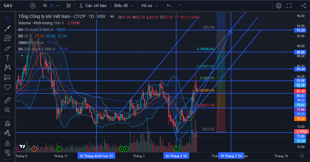Select the ruler Measure tool
This screenshot has height=162, width=310.
point(8,100)
